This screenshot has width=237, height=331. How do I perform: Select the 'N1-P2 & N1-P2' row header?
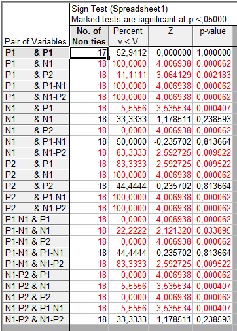[37, 319]
